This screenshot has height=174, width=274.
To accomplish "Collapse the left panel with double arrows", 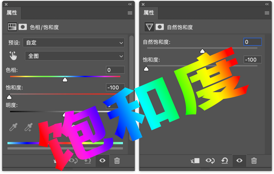I will 130,4.
